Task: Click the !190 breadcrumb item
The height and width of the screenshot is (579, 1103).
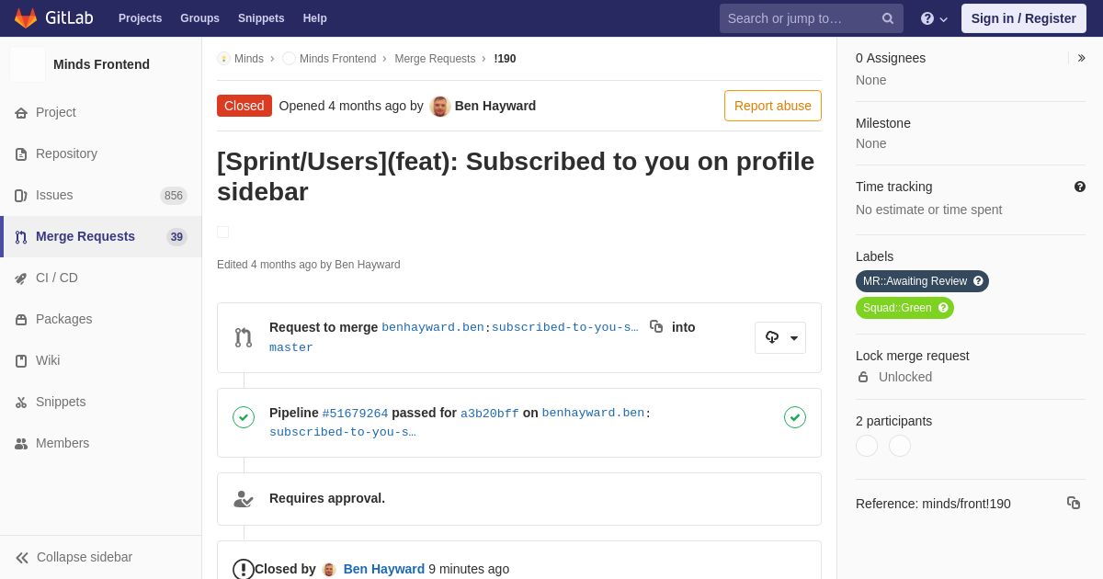Action: [505, 59]
